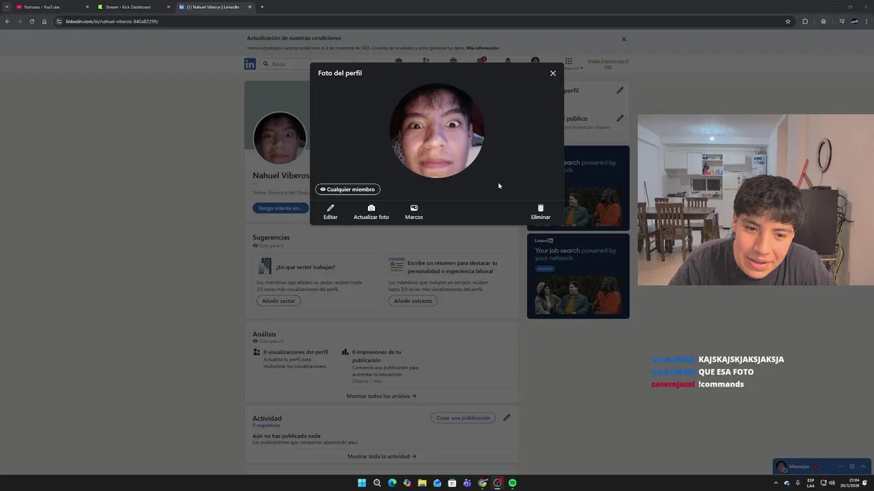
Task: Open Spotify from the taskbar
Action: click(512, 483)
